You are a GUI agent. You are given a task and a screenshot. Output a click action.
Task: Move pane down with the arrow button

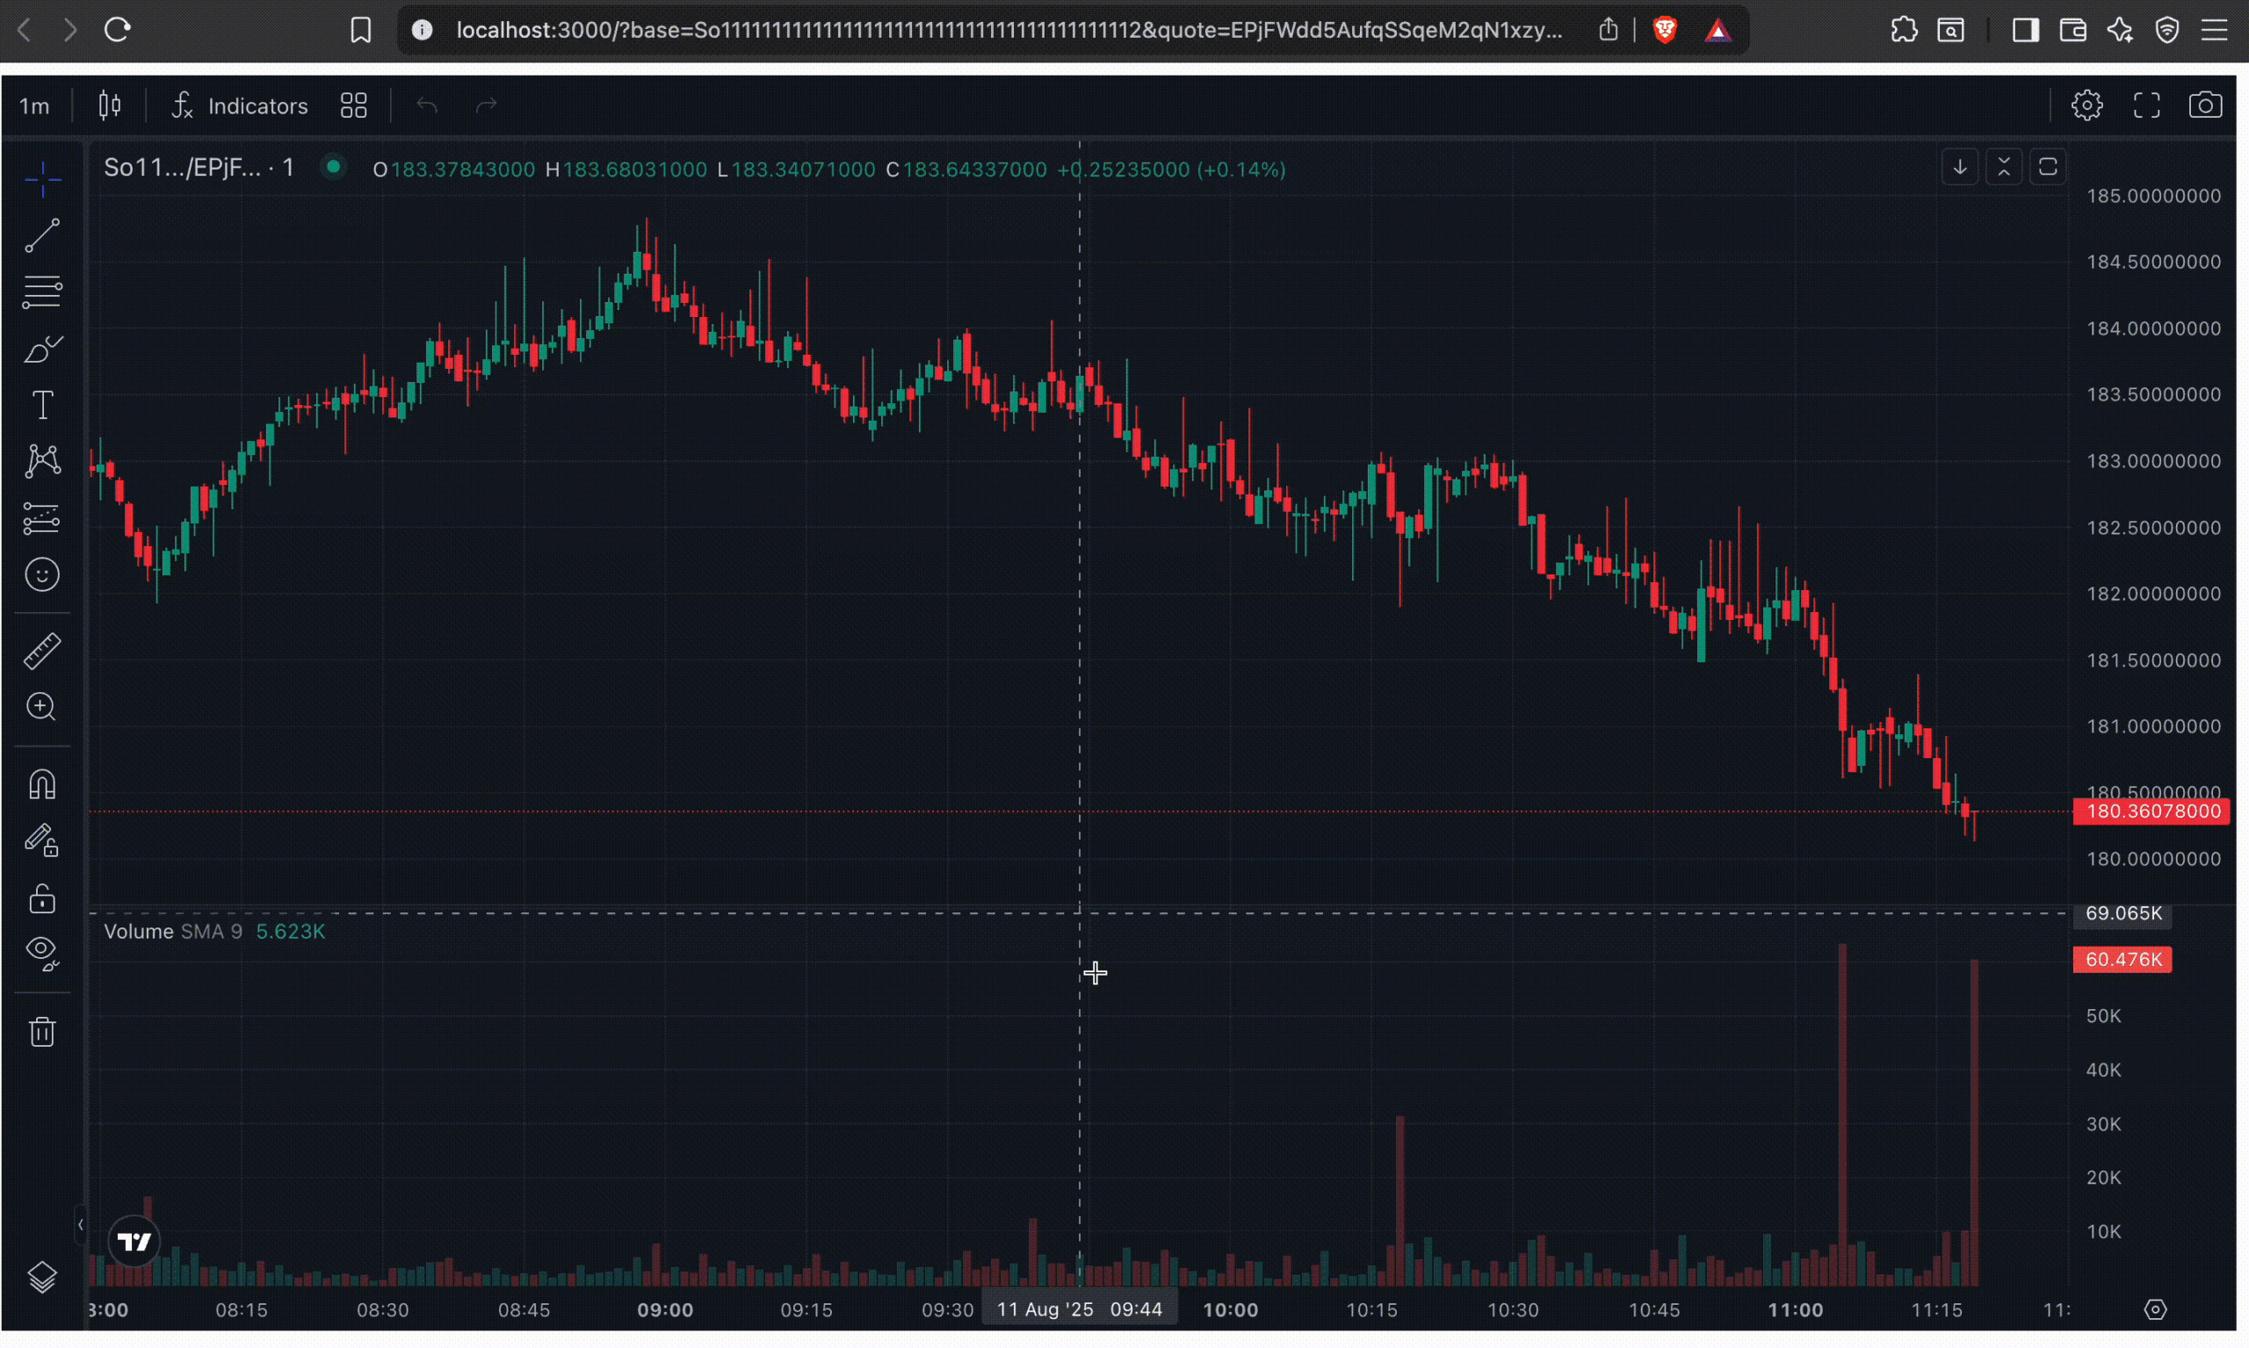pyautogui.click(x=1960, y=167)
